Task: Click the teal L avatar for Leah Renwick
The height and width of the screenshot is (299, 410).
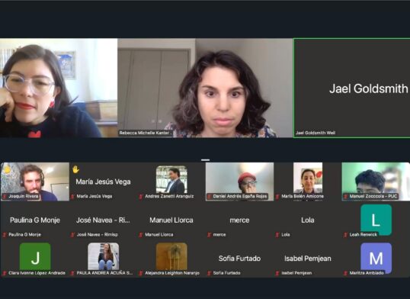Action: pyautogui.click(x=376, y=220)
